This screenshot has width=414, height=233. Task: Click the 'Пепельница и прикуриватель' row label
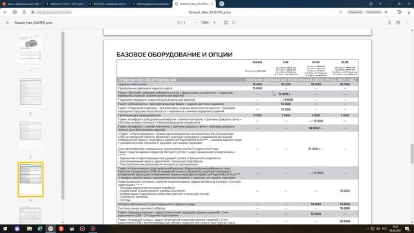140,115
